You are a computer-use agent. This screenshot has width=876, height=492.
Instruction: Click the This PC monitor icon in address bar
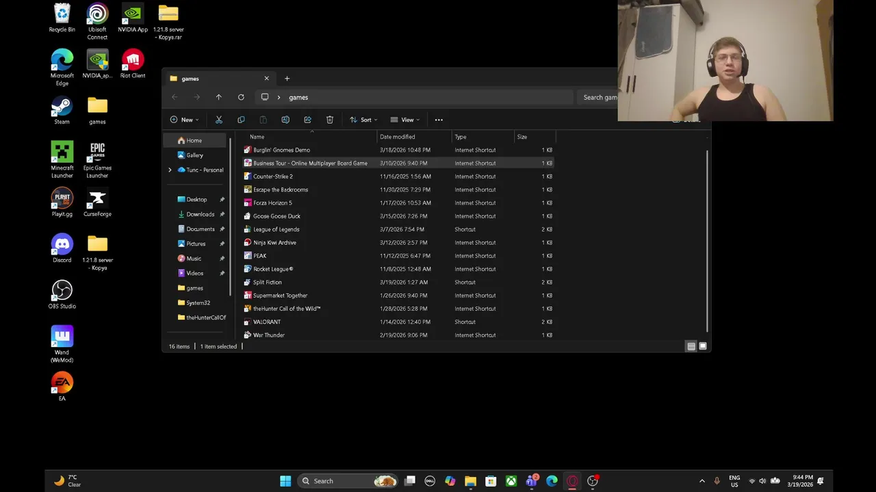coord(265,97)
